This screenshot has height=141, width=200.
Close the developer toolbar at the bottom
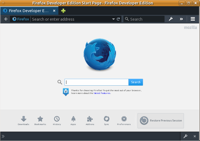point(195,136)
